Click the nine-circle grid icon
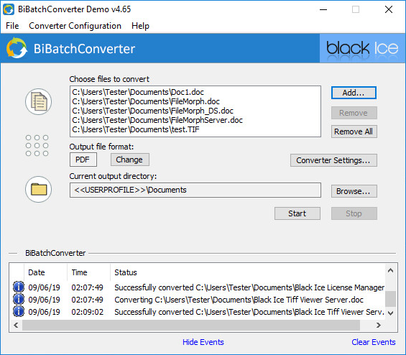Screen dimensions: 406x355 point(37,145)
